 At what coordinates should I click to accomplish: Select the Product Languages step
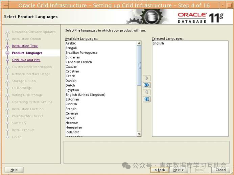(27, 53)
